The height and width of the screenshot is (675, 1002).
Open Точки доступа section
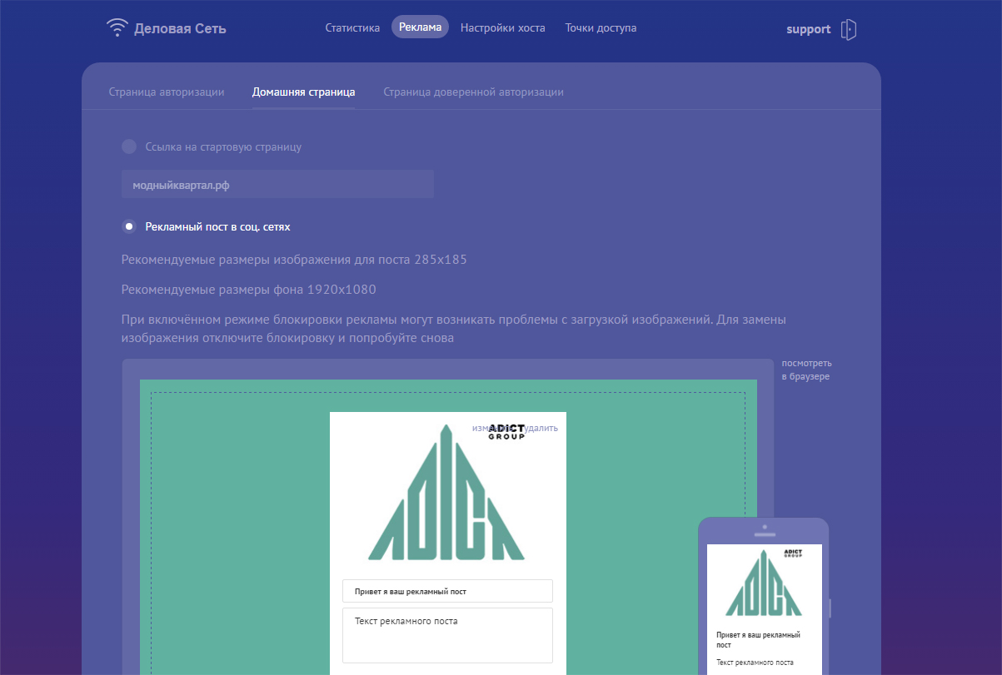pyautogui.click(x=601, y=27)
